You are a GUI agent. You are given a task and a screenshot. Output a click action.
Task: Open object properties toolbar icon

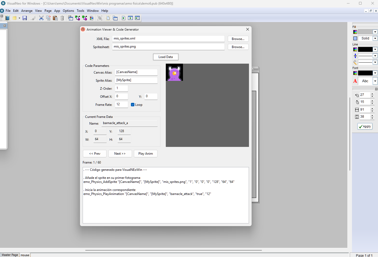(71, 18)
